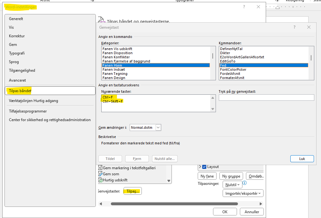Close the Genvejstast dialog via X
Viewport: 321px width, 218px height.
pos(309,27)
